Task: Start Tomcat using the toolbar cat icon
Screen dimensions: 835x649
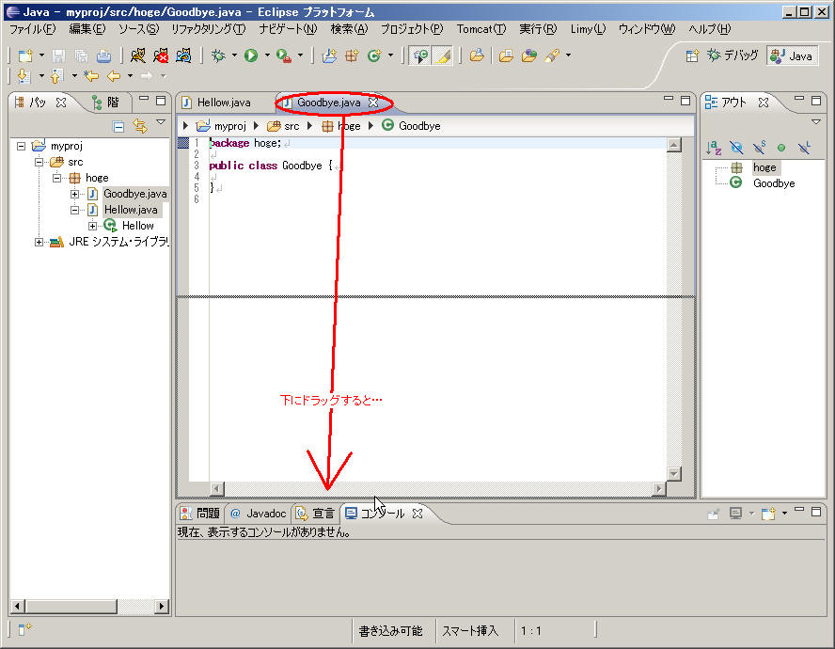Action: tap(138, 55)
